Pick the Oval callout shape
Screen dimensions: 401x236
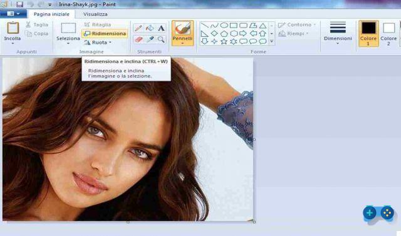point(253,41)
